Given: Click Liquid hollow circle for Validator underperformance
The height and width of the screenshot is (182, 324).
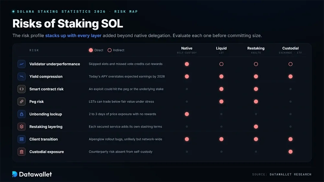Looking at the screenshot, I should [221, 64].
